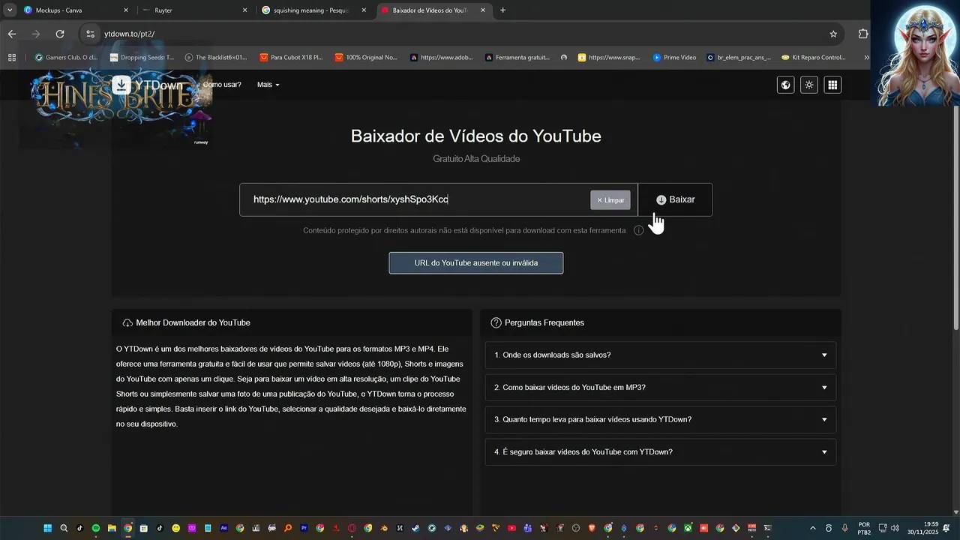Open Steam from the taskbar
Image resolution: width=960 pixels, height=540 pixels.
[415, 528]
